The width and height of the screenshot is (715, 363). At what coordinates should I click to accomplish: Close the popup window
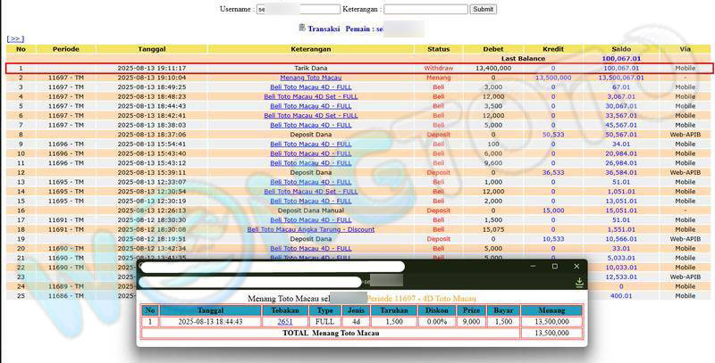click(x=576, y=266)
